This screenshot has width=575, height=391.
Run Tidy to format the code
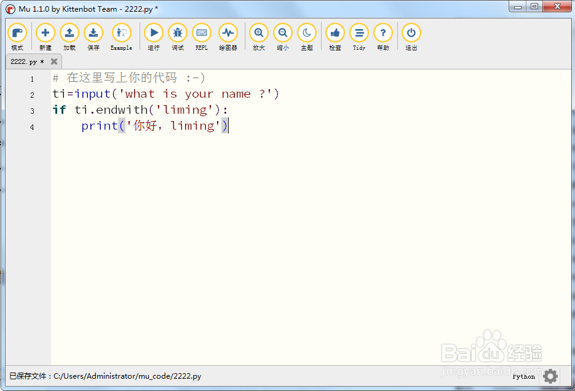(359, 33)
